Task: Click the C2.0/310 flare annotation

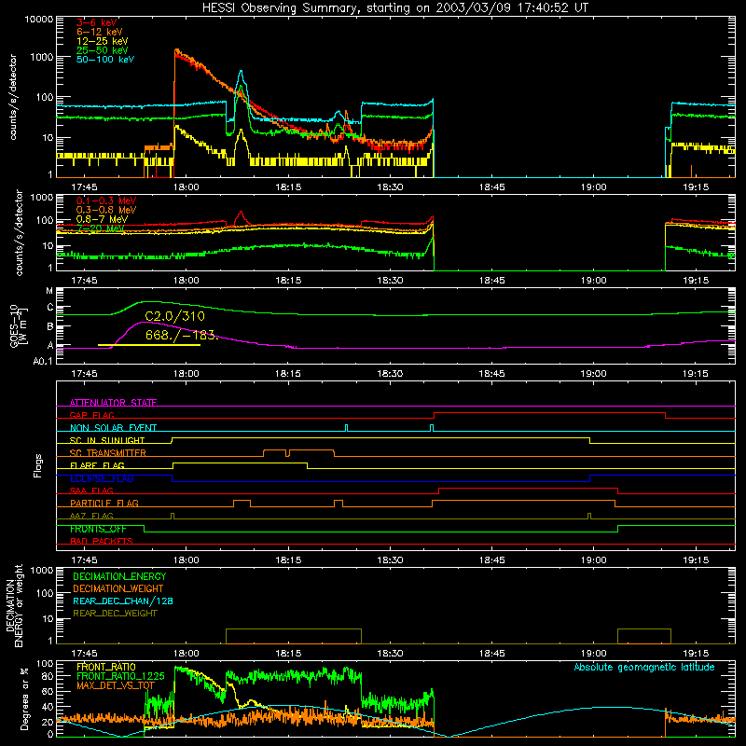Action: 175,316
